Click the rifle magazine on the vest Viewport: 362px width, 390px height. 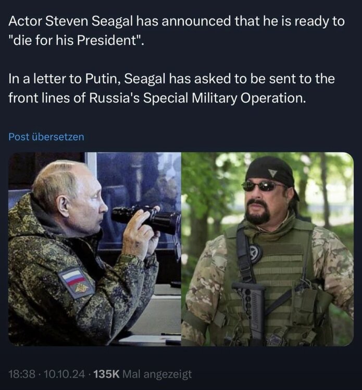coord(256,311)
